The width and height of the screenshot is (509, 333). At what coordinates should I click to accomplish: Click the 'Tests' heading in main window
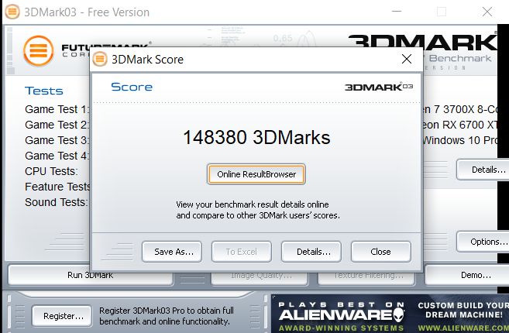(44, 91)
